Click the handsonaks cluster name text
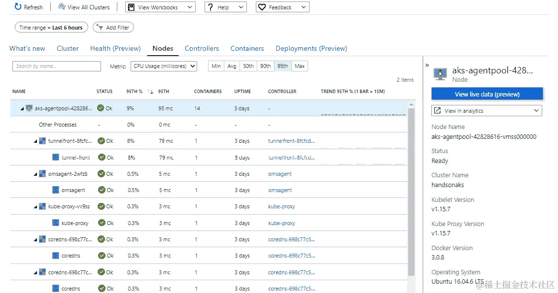The image size is (558, 293). pos(447,185)
